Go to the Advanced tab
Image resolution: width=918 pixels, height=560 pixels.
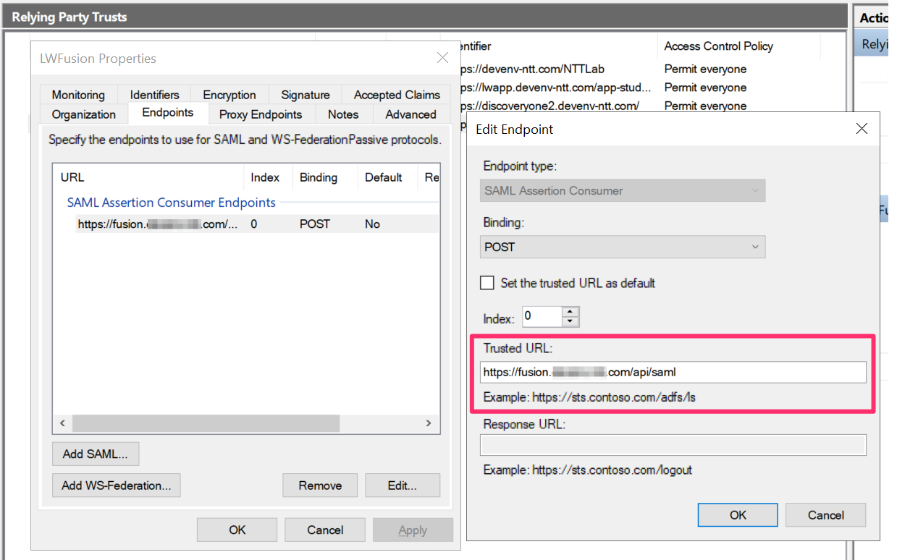coord(410,114)
